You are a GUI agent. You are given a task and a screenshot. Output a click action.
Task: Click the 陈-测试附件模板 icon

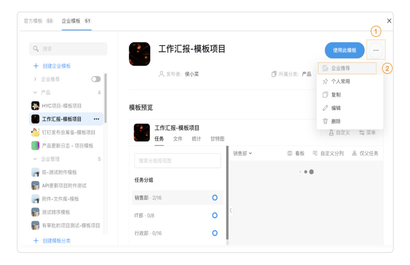(x=35, y=172)
